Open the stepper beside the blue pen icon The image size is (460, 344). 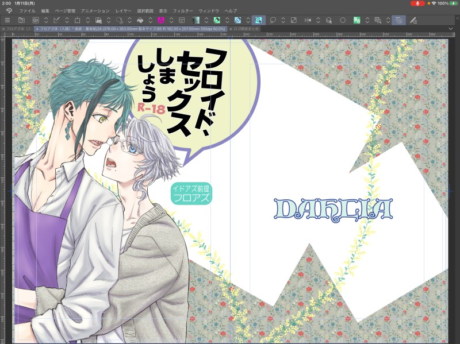248,20
